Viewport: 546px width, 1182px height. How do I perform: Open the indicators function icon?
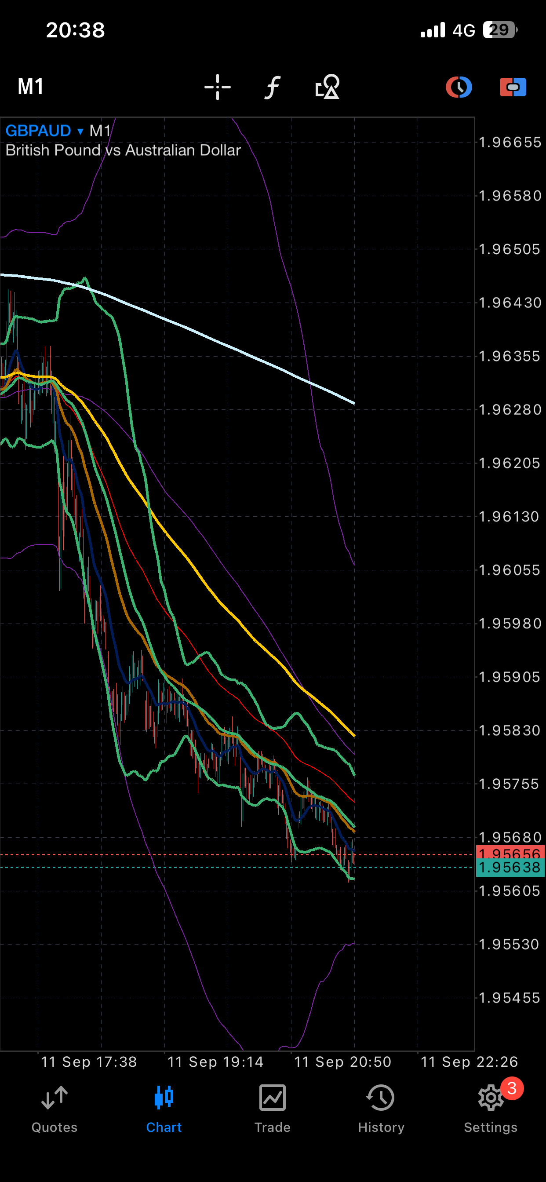point(273,87)
